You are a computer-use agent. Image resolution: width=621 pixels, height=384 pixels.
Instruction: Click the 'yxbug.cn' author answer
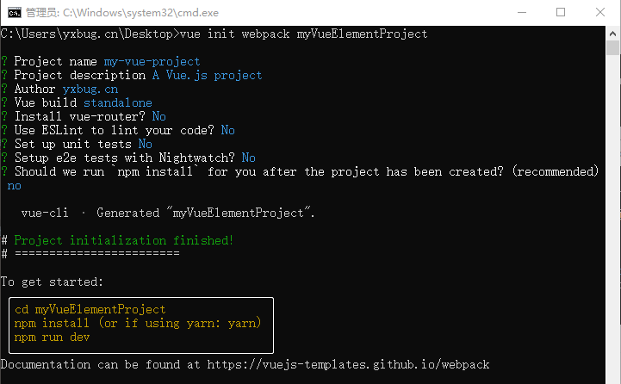click(x=90, y=89)
